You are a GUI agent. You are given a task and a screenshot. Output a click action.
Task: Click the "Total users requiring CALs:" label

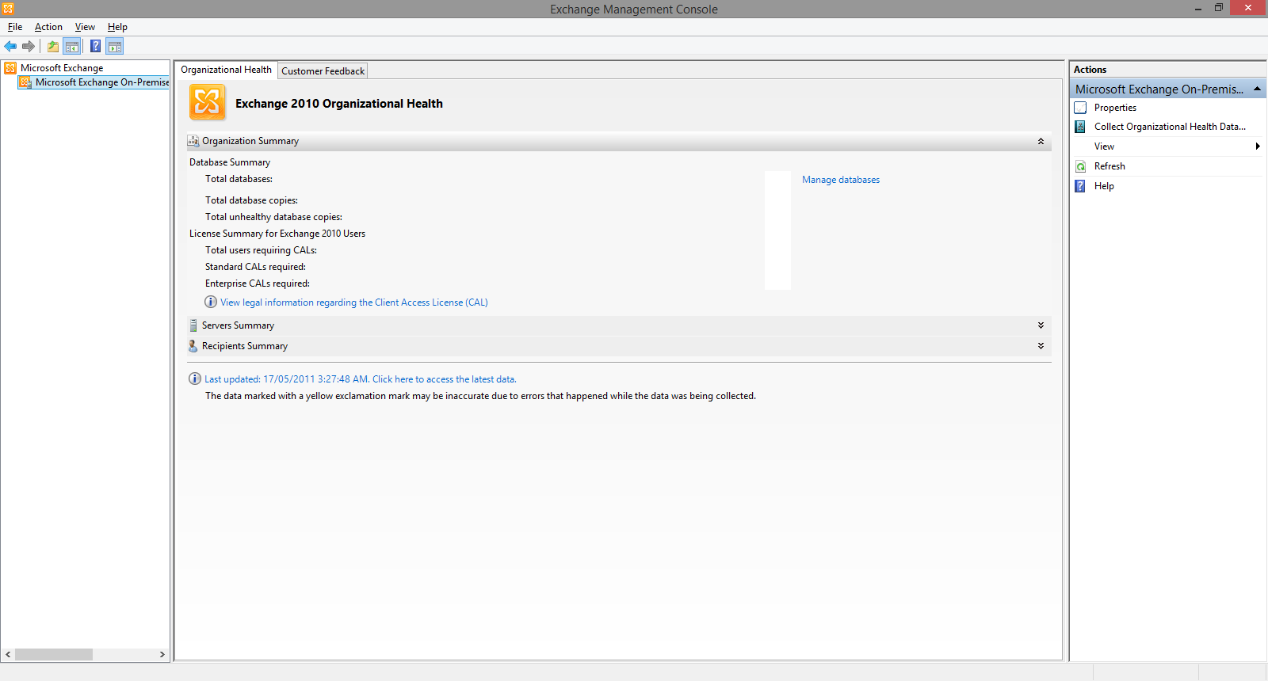(x=262, y=250)
